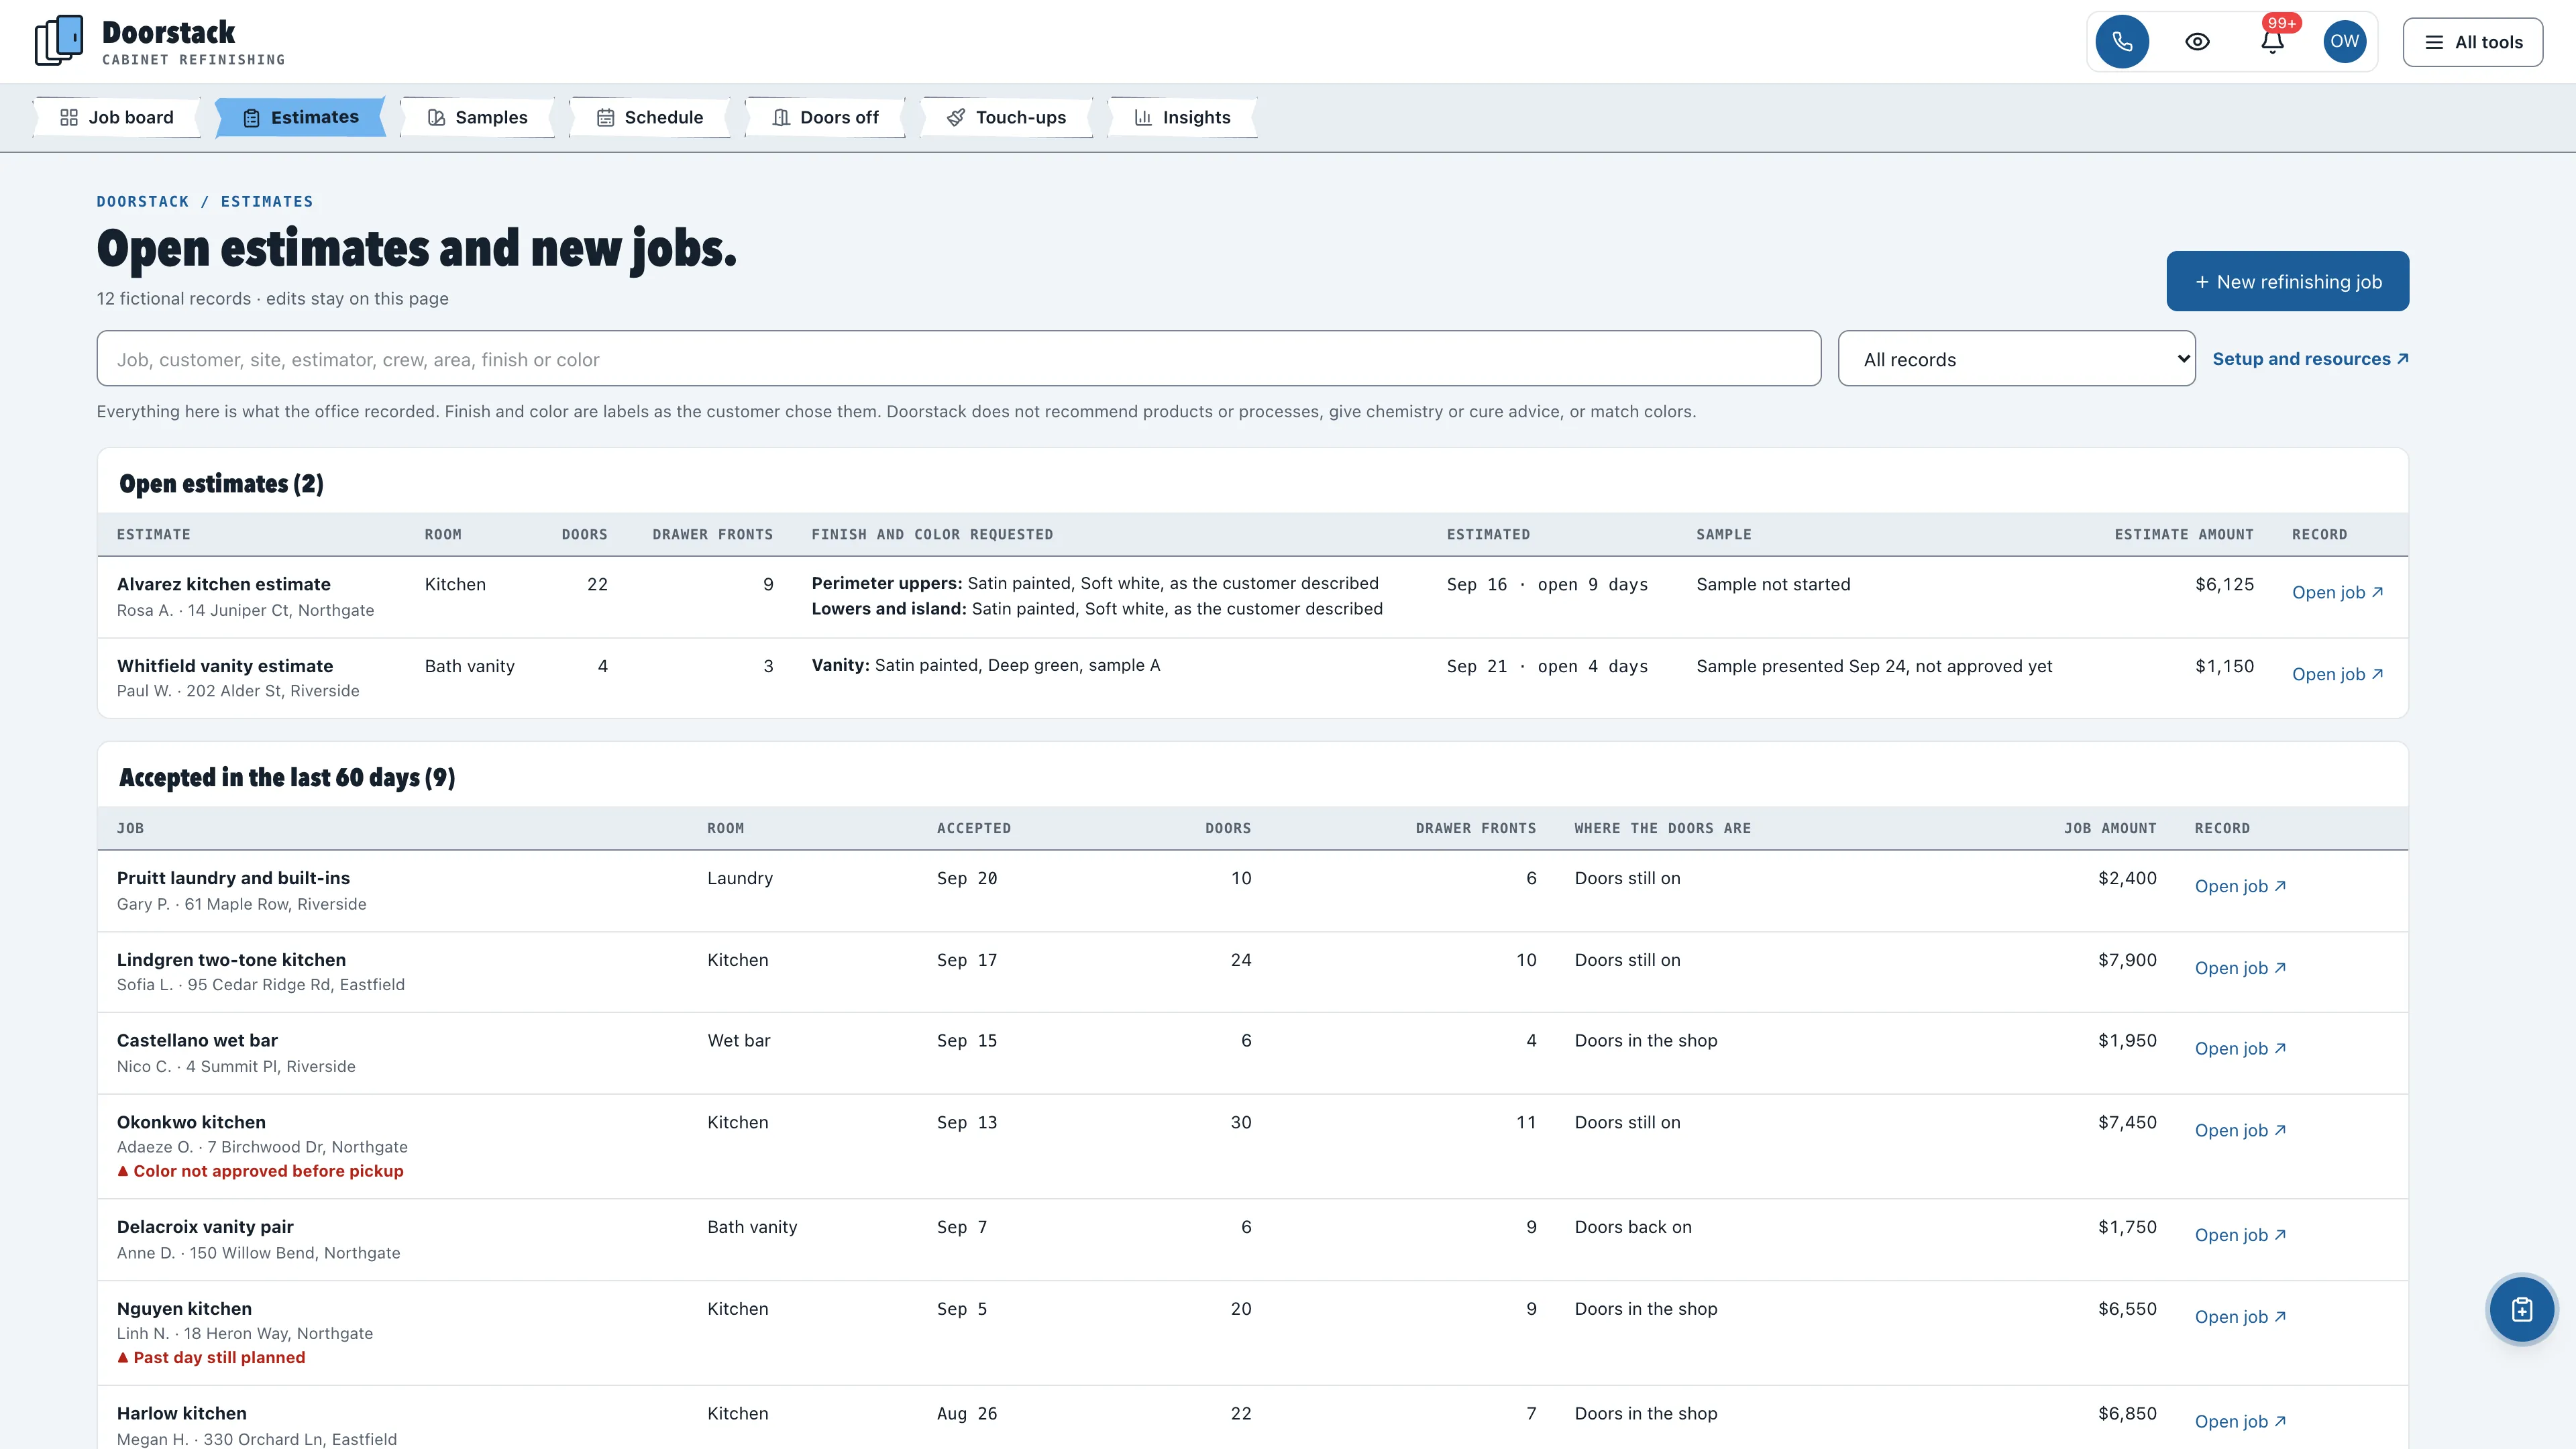
Task: Click 'Whitfield vanity estimate' title
Action: 225,666
